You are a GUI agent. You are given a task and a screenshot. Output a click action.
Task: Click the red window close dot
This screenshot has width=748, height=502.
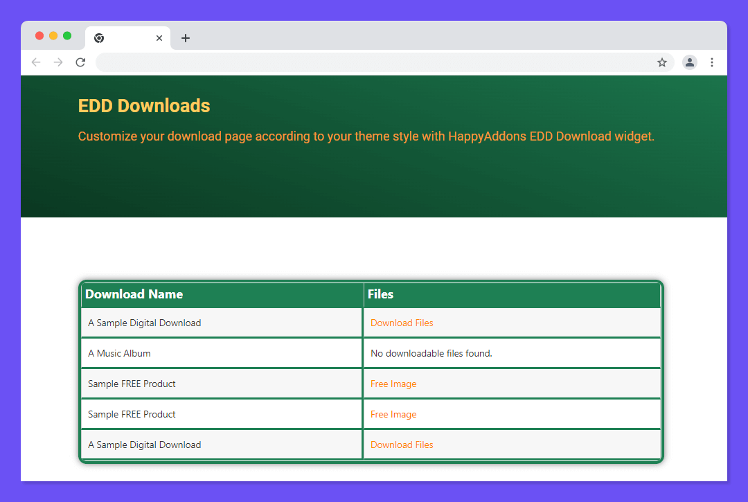(x=39, y=36)
